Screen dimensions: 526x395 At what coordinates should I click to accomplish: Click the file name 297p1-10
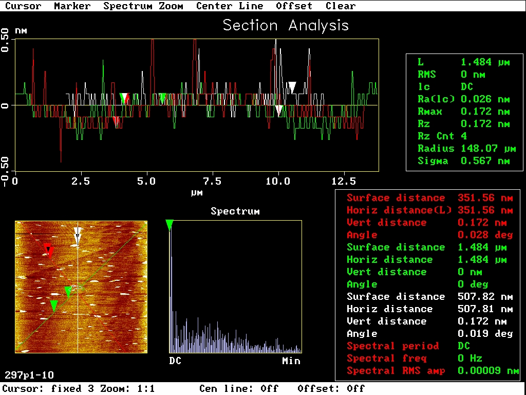tap(29, 375)
